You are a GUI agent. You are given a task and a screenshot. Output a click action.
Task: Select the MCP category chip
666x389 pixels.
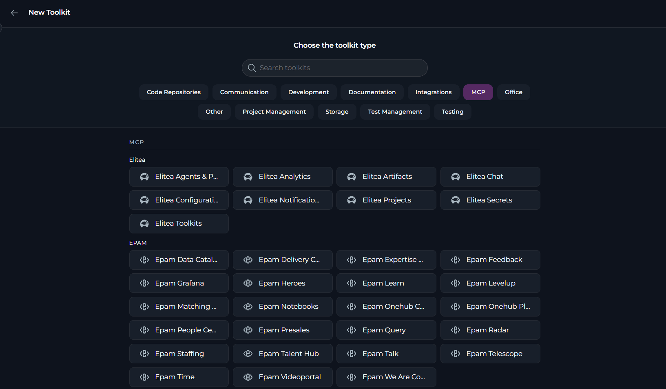click(478, 92)
